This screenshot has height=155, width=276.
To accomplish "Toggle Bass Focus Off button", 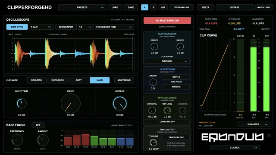I will [38, 125].
